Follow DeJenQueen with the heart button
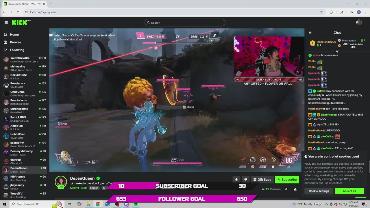This screenshot has width=370, height=208. pos(246,179)
